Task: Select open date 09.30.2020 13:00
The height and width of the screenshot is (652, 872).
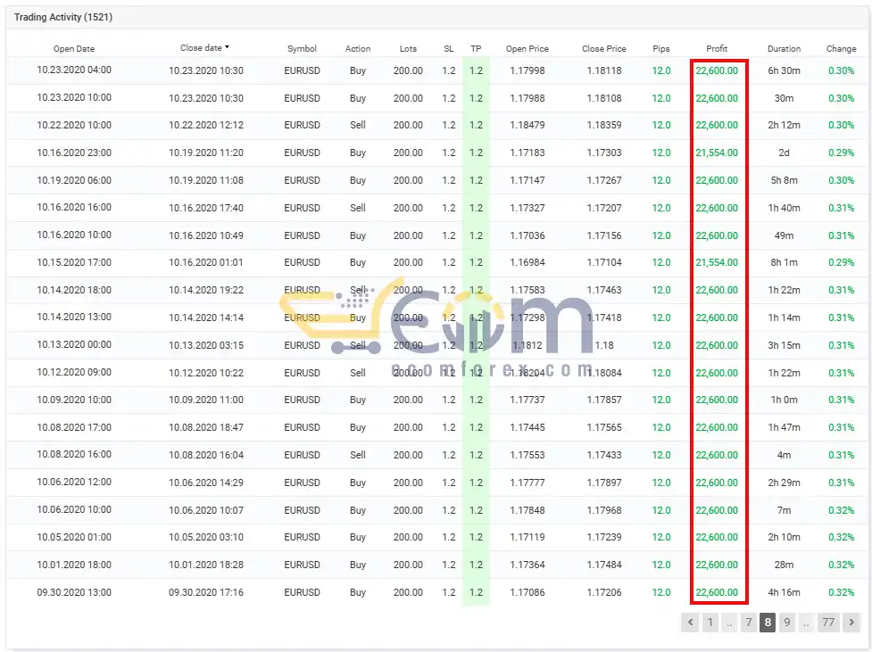Action: click(x=74, y=592)
